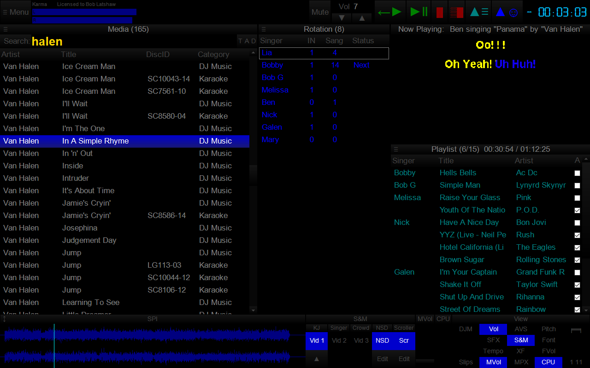Select Vid 3 in the S&M panel
Image resolution: width=590 pixels, height=368 pixels.
[361, 341]
